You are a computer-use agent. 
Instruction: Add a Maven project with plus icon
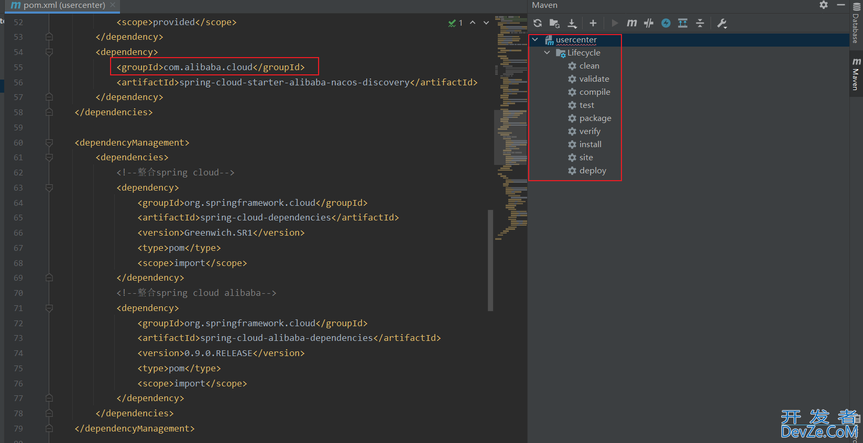(593, 23)
